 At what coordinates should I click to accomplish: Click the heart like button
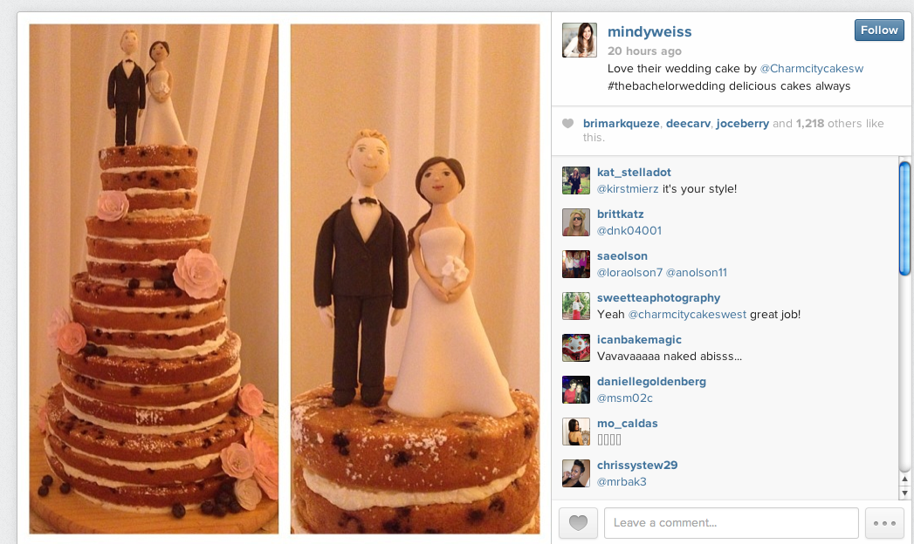(578, 522)
